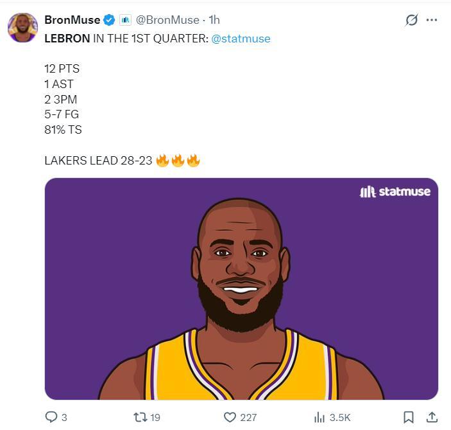Open the BronMuse profile avatar
Viewport: 451px width, 430px height.
point(22,28)
